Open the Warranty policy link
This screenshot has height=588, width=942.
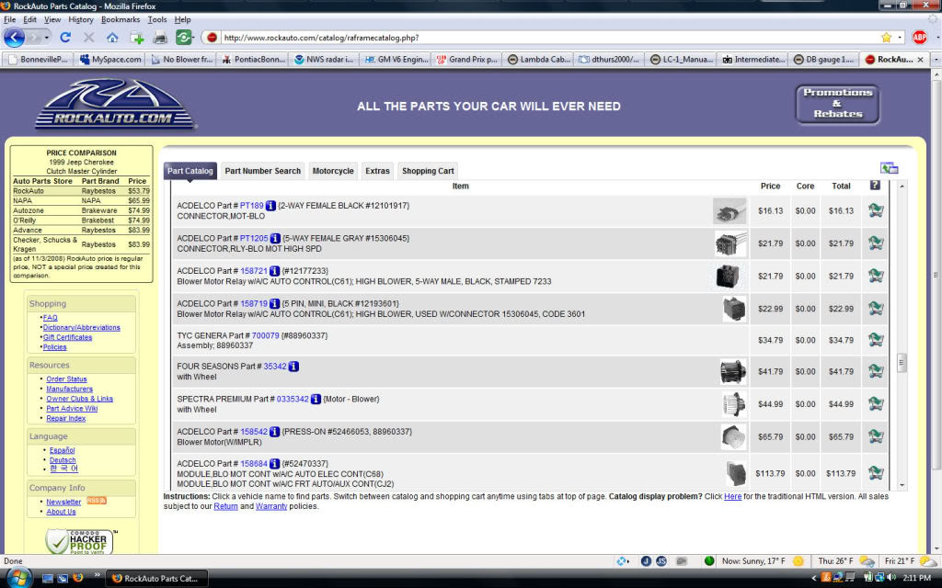(271, 506)
